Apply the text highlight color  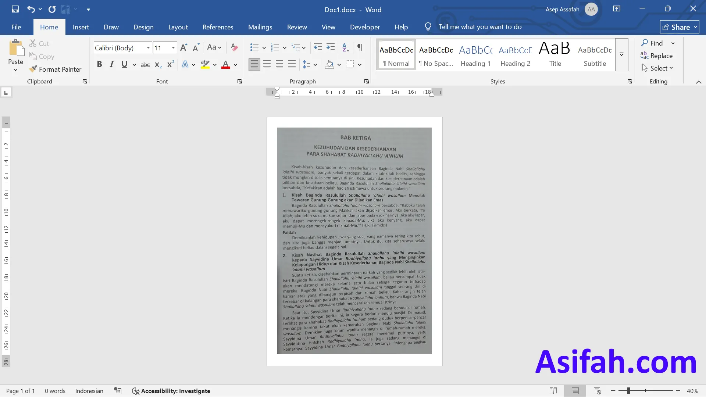(x=205, y=65)
